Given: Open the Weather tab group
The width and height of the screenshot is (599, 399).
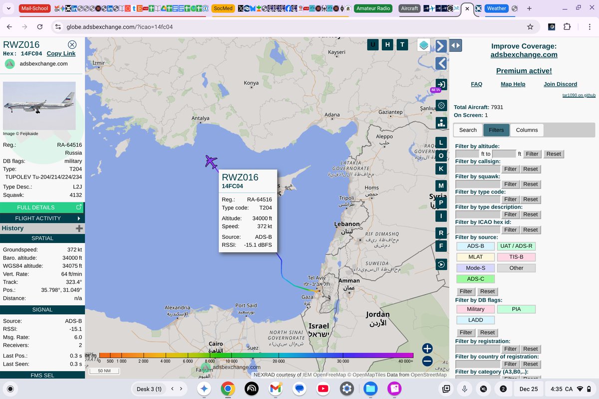Looking at the screenshot, I should (496, 8).
